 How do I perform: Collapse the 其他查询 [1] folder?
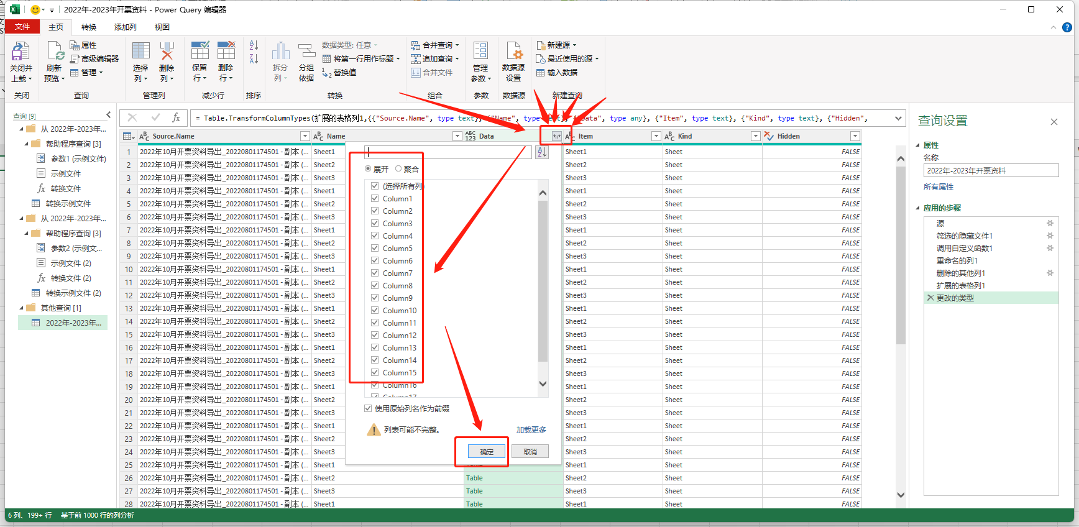[x=22, y=308]
